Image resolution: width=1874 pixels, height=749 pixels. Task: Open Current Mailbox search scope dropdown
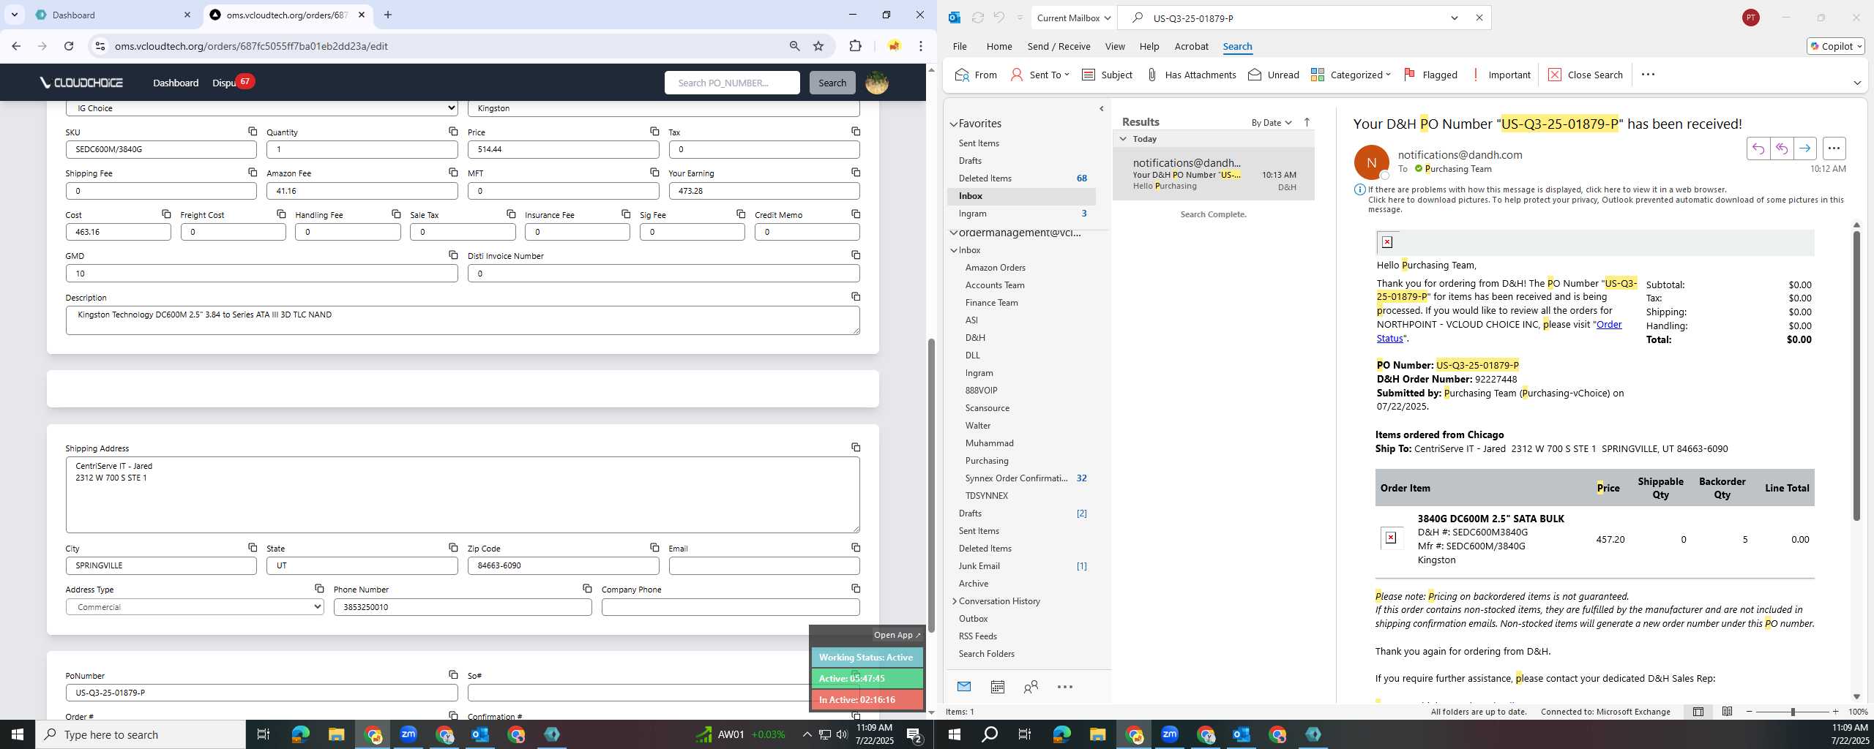click(x=1074, y=18)
